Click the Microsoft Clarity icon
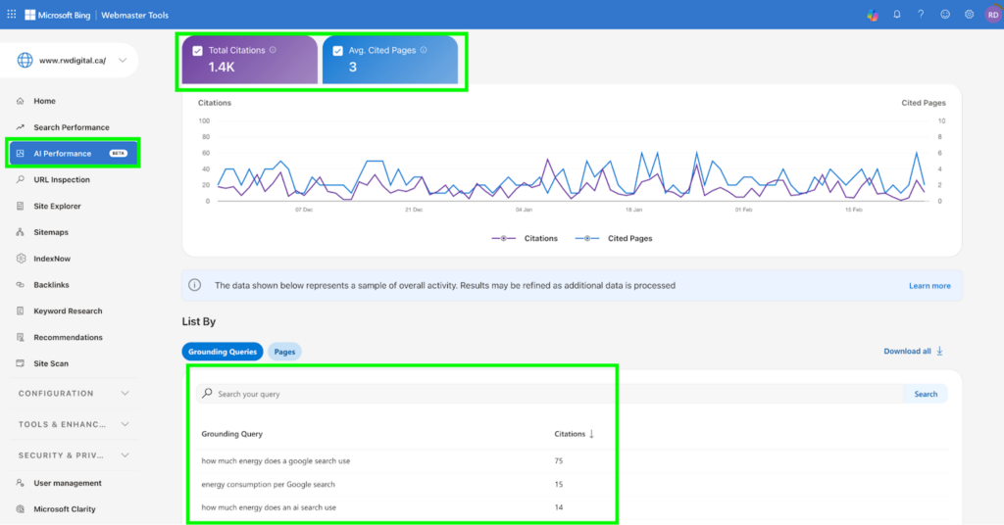 coord(21,509)
